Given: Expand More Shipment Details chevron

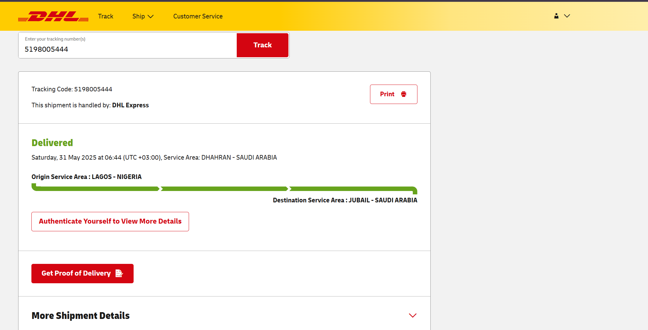Looking at the screenshot, I should point(413,316).
